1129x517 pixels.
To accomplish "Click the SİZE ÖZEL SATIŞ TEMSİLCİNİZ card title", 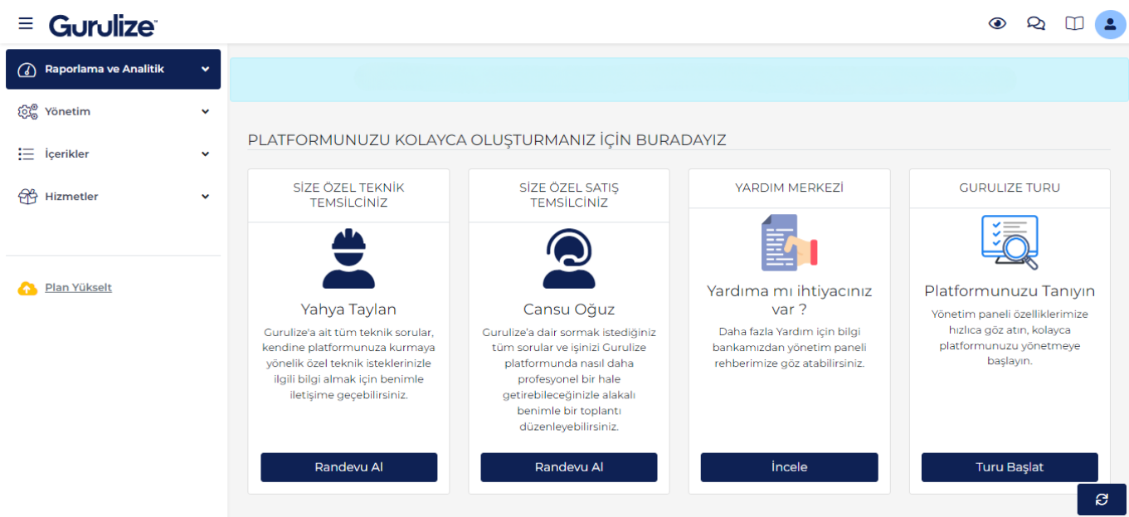I will click(x=568, y=195).
